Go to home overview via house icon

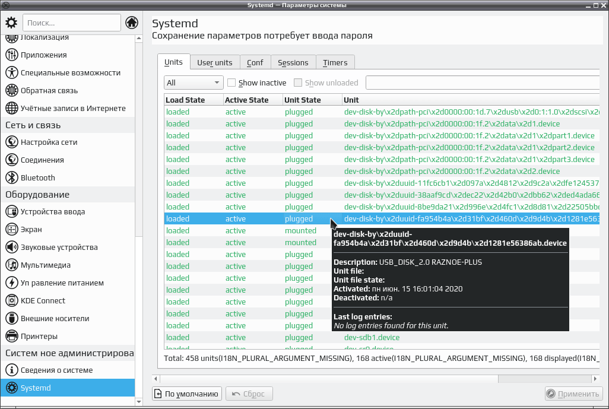click(132, 23)
